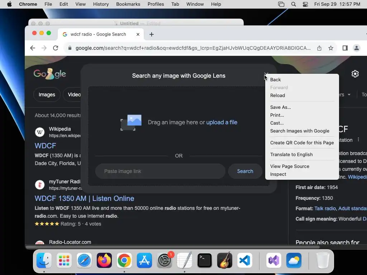Open the Profiles menu
The image size is (367, 275).
[156, 4]
